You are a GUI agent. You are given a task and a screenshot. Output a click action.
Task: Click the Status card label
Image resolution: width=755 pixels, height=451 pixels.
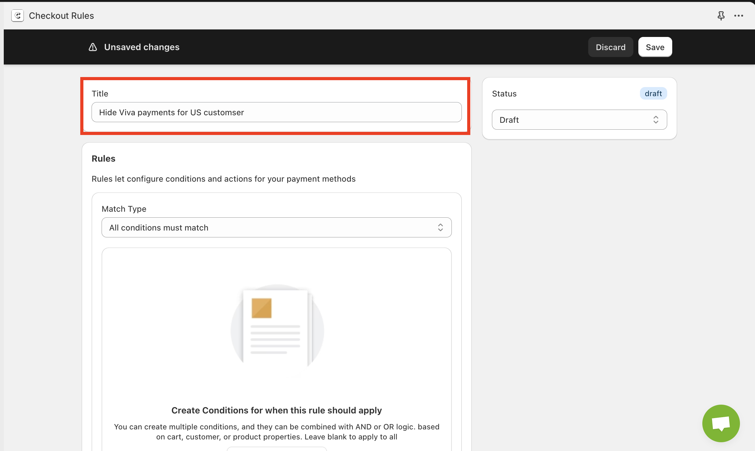tap(504, 94)
